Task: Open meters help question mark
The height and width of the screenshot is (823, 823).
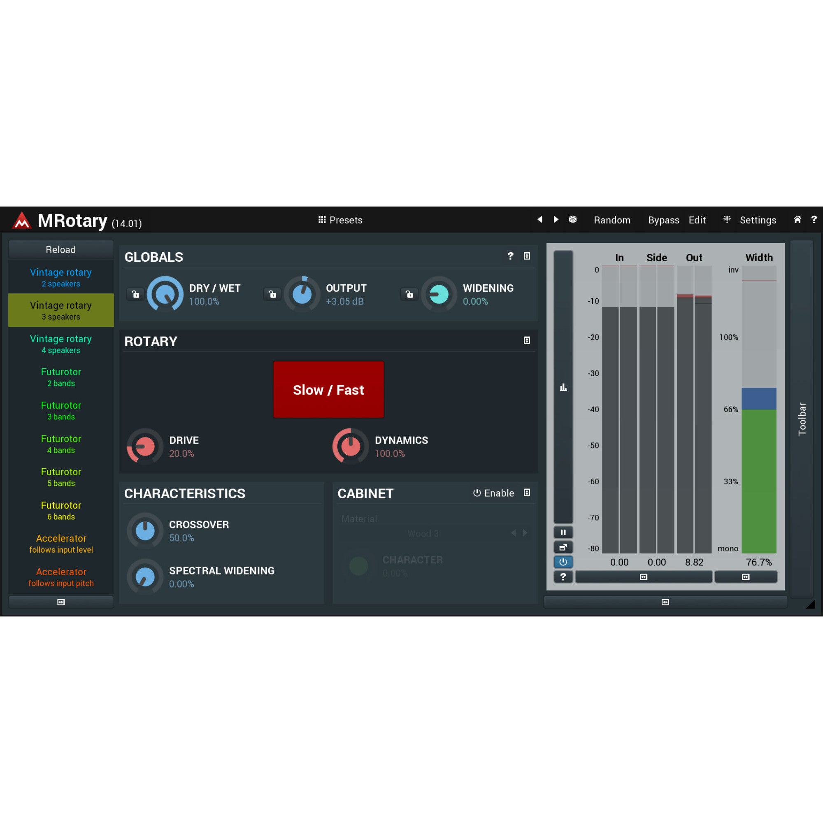Action: (x=563, y=577)
